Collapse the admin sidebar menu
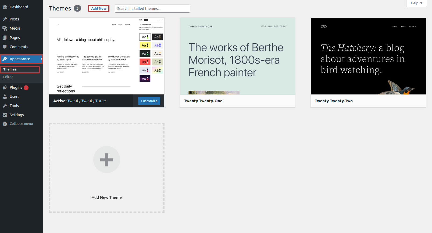 tap(18, 124)
